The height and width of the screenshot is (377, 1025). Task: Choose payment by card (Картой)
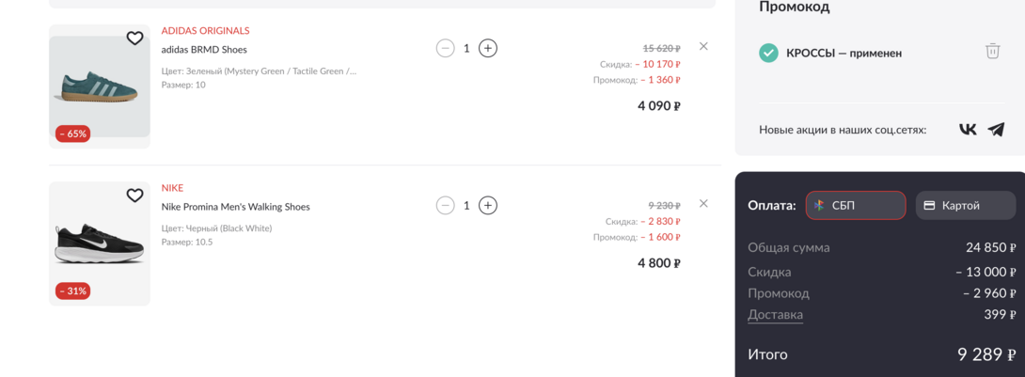click(x=965, y=205)
